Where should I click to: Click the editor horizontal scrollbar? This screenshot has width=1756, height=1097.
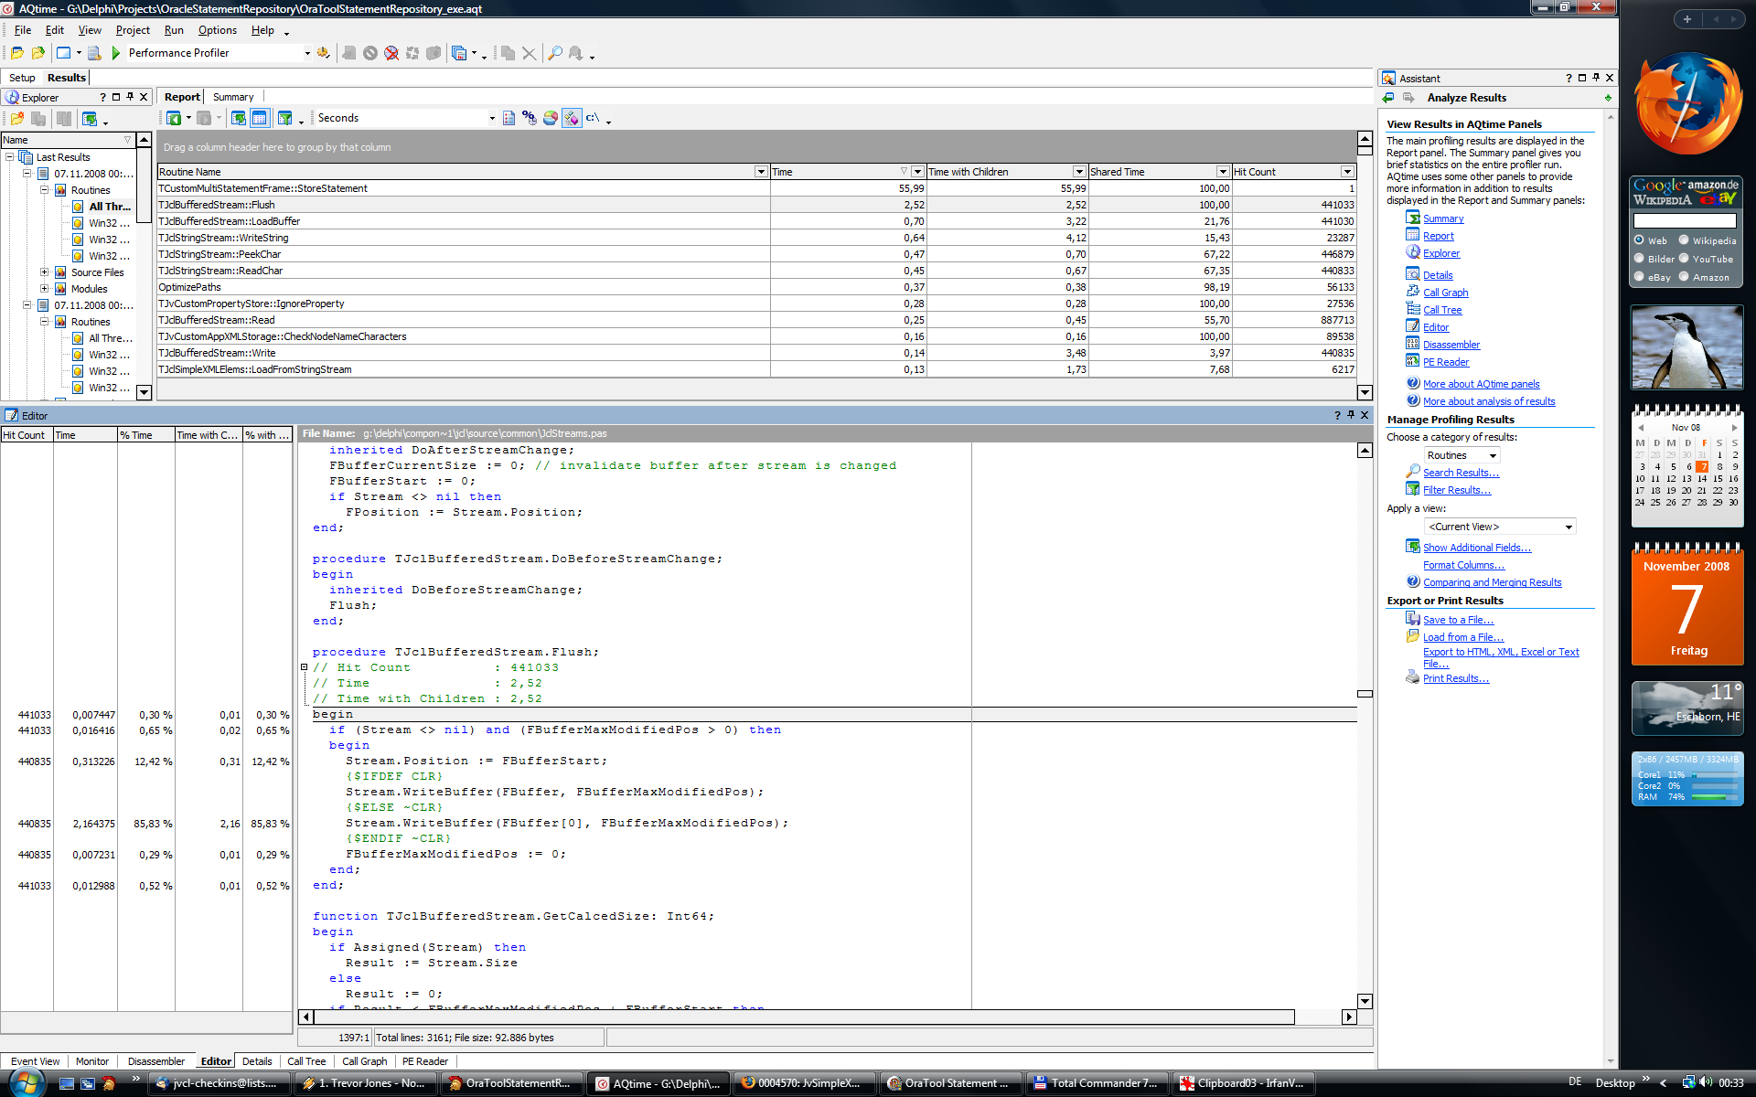tap(805, 1017)
